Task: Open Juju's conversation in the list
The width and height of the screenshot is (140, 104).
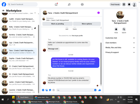Action: click(x=19, y=44)
